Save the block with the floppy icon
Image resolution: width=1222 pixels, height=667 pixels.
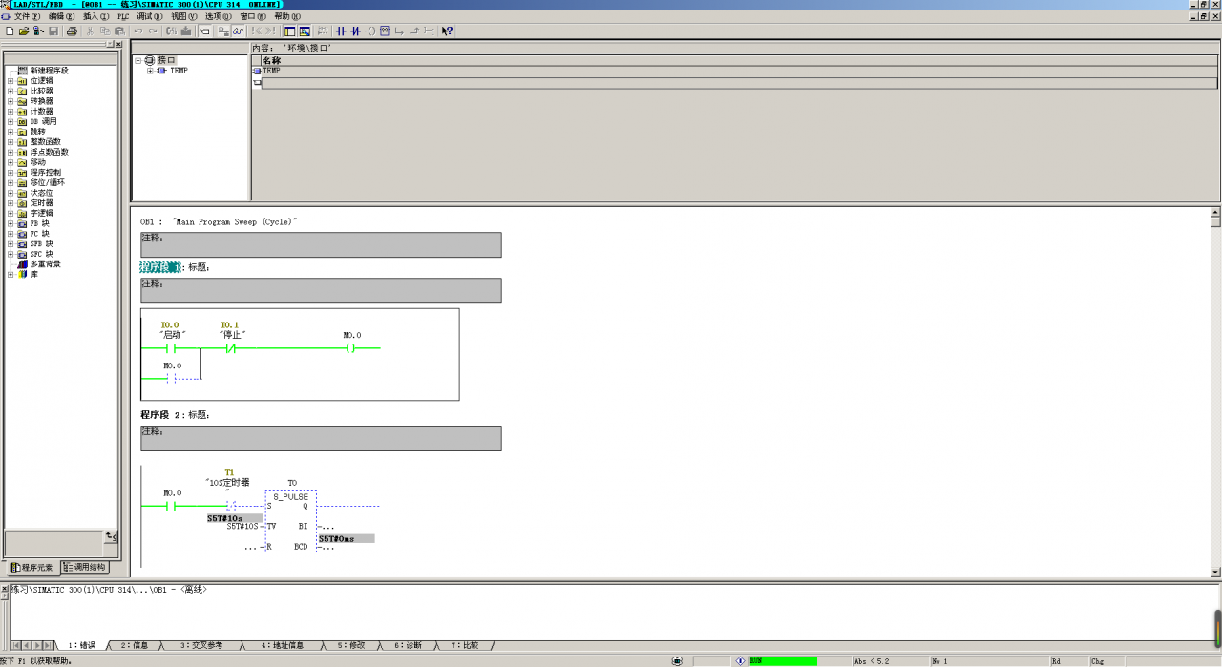pyautogui.click(x=53, y=31)
